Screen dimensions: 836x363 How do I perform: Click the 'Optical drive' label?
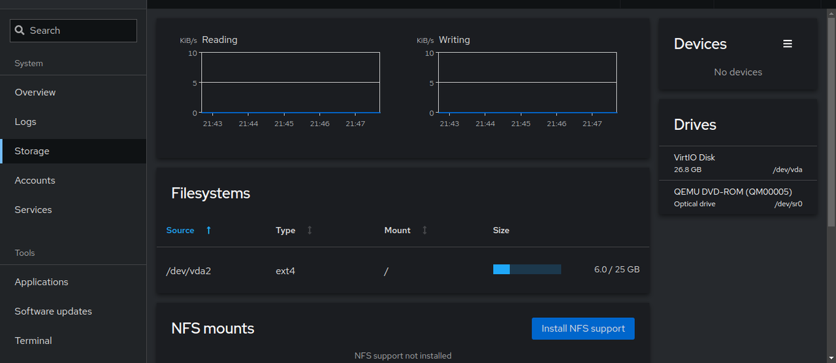[694, 204]
